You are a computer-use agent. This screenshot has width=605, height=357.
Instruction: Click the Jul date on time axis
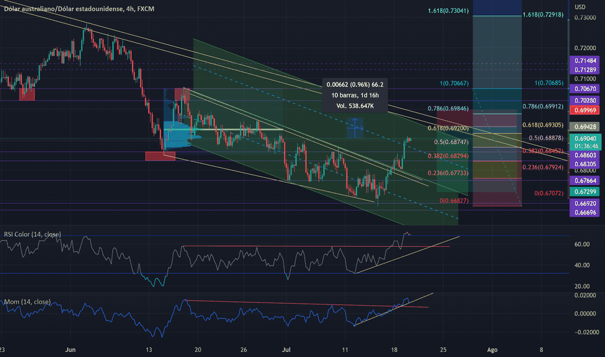coord(286,350)
